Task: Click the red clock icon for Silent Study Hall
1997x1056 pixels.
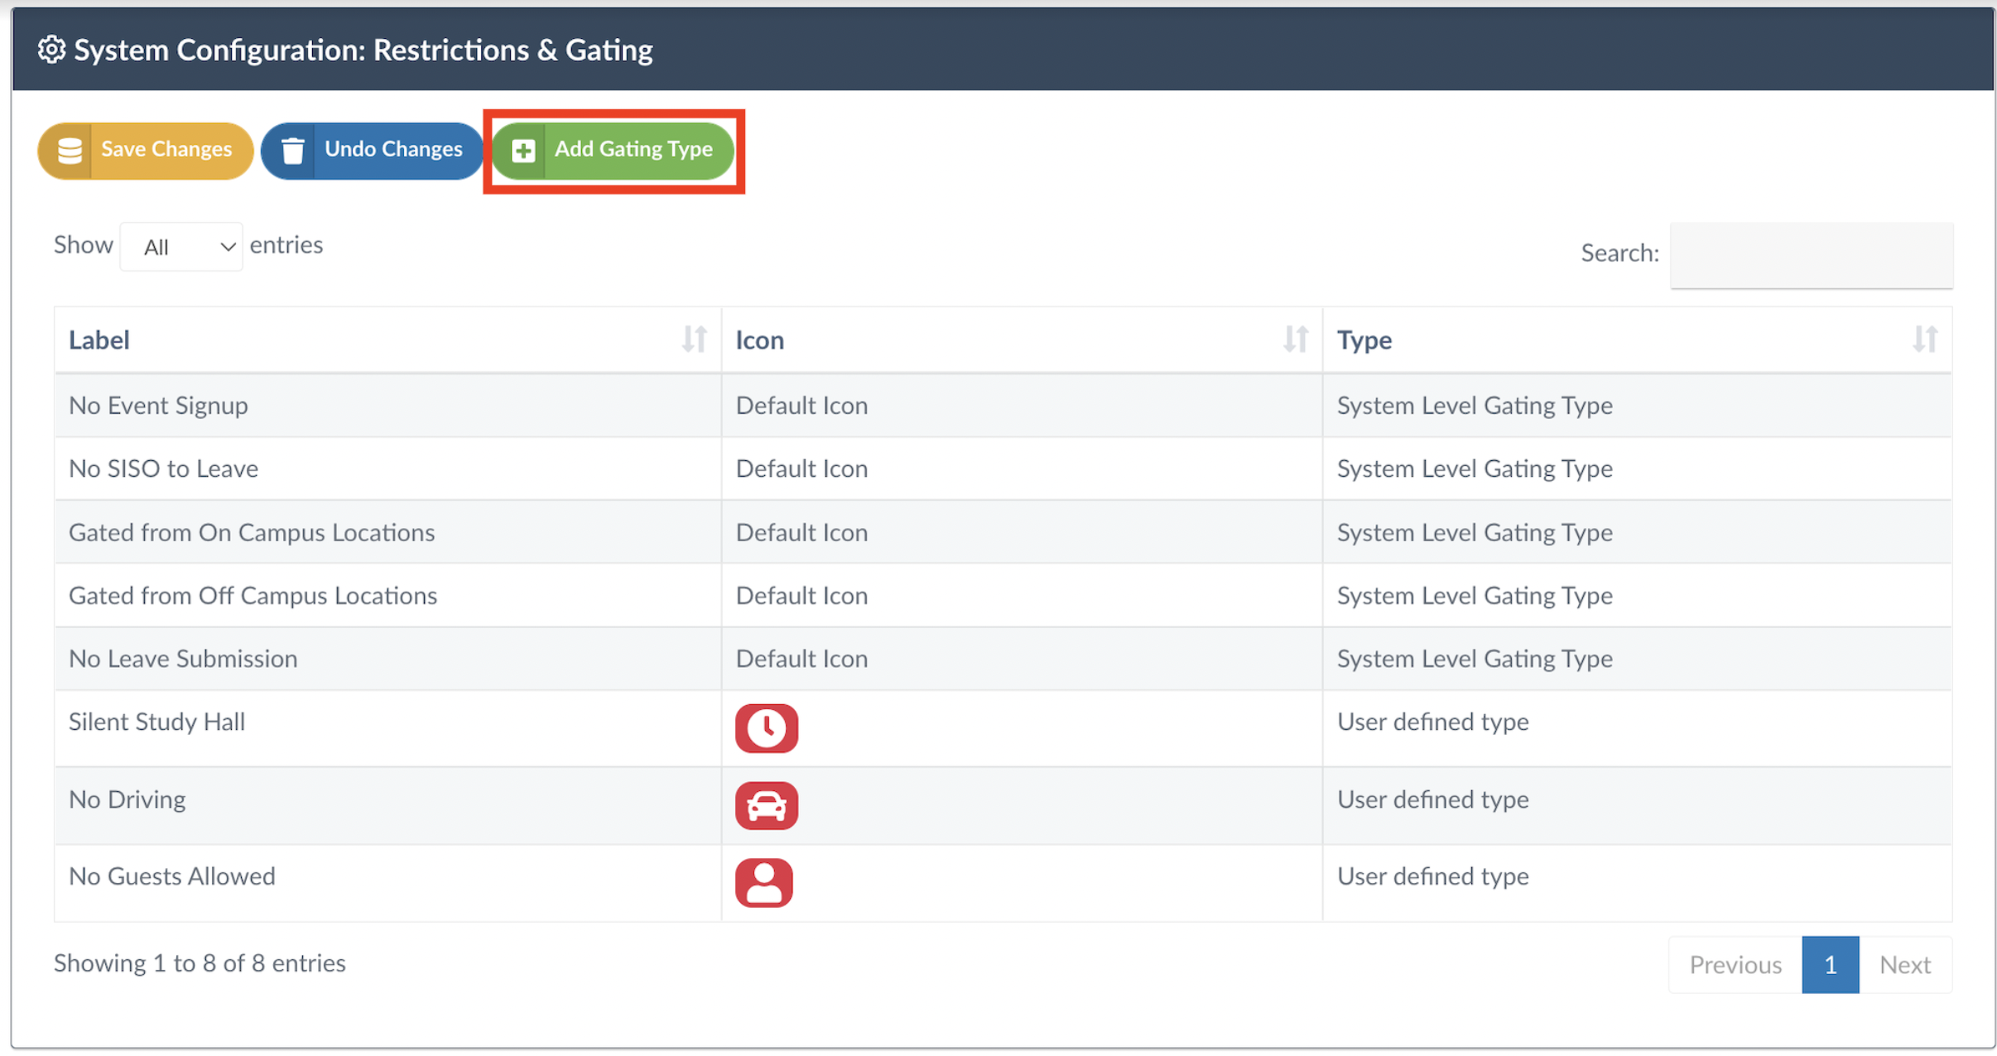Action: pos(766,728)
